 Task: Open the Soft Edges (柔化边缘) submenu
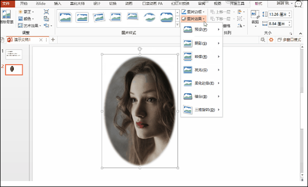point(202,83)
